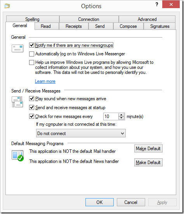This screenshot has width=184, height=214.
Task: Select the Spelling tab
Action: [x=33, y=19]
